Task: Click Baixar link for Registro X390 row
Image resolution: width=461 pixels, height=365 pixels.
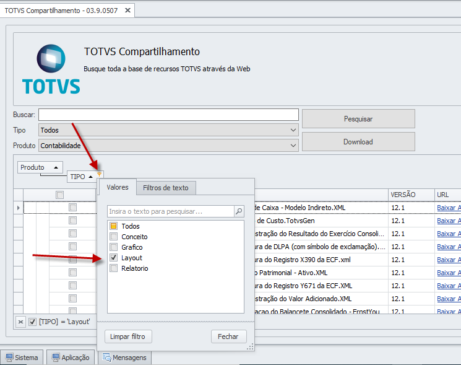Action: (449, 260)
